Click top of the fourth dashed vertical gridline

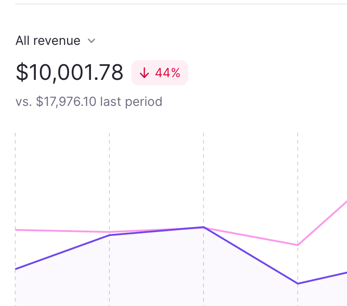[298, 135]
